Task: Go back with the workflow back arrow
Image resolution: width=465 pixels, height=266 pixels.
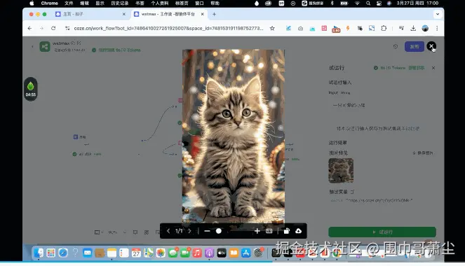Action: tap(32, 46)
